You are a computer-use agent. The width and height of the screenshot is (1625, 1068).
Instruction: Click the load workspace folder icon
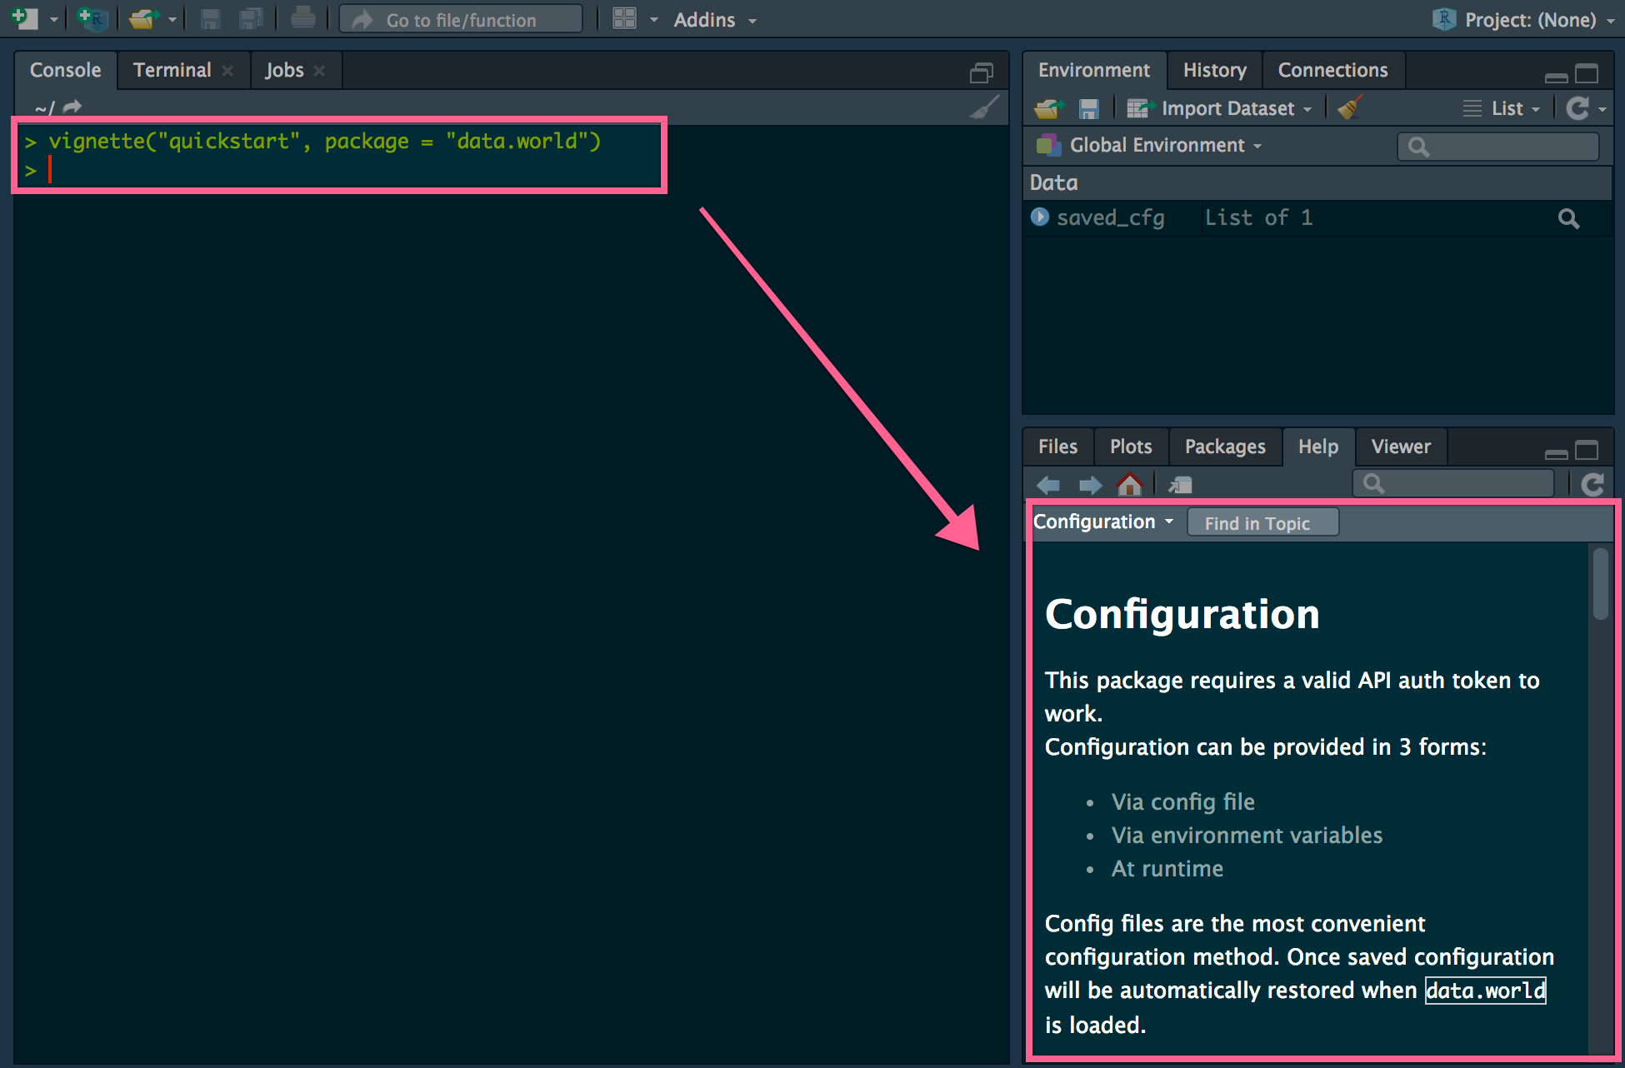pyautogui.click(x=1049, y=108)
